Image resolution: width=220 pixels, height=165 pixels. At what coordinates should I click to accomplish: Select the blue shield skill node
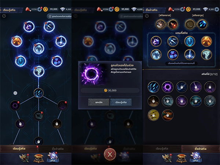[x=21, y=61]
